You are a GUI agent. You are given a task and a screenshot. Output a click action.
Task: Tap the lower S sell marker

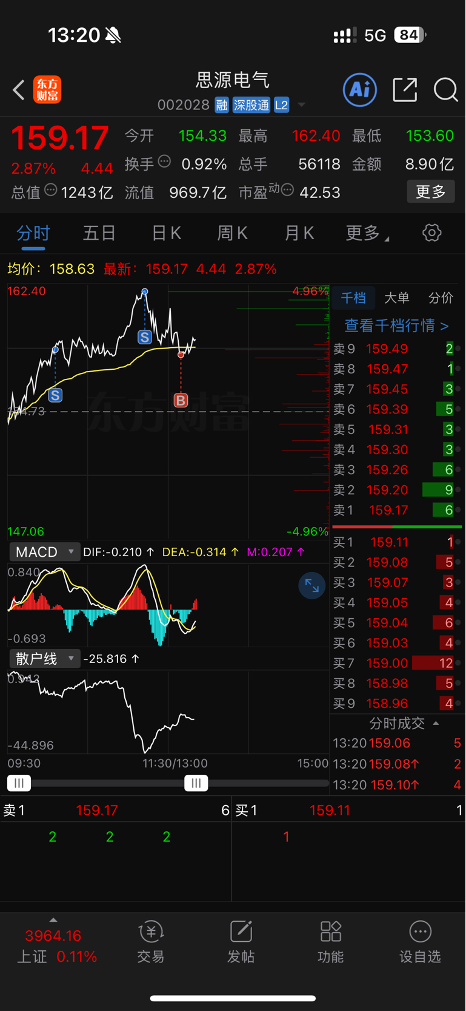55,395
